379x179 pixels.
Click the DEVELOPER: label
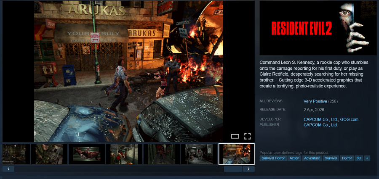pos(270,119)
